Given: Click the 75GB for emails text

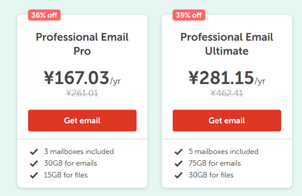Looking at the screenshot, I should 215,163.
